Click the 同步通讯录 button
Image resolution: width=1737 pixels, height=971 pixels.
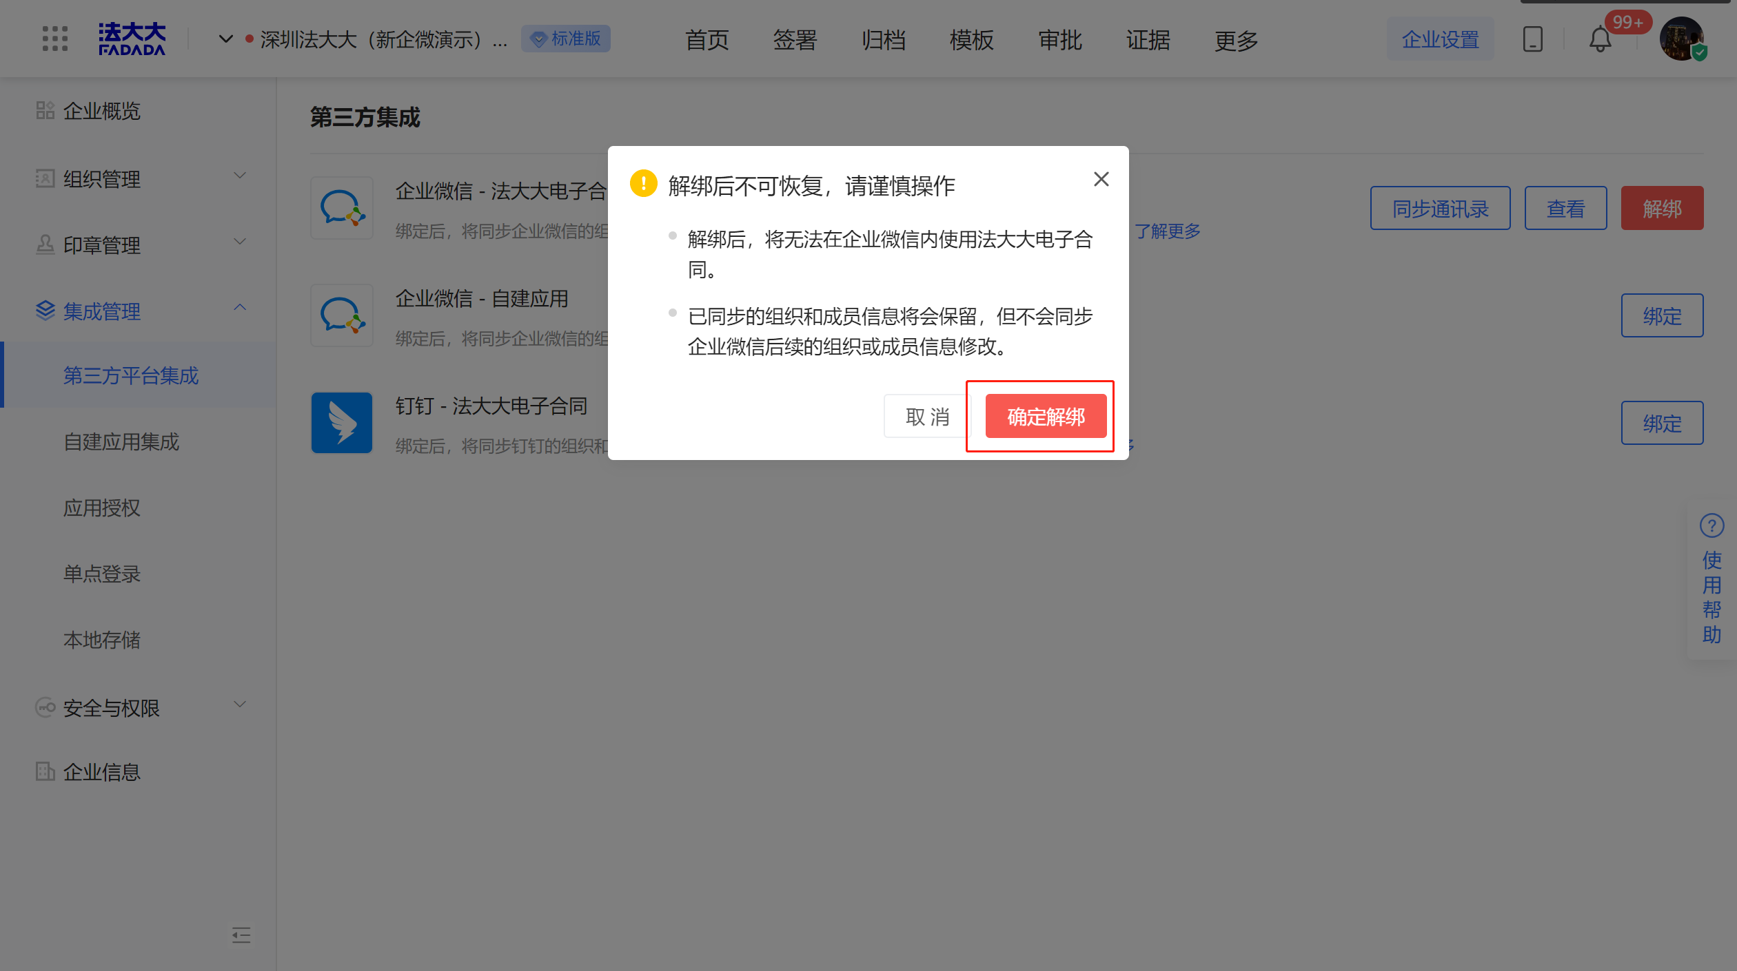(1441, 208)
